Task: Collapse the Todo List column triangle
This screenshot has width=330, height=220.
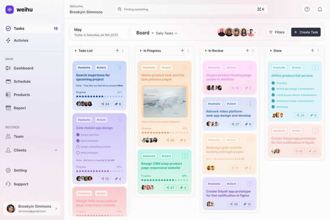Action: (x=76, y=51)
